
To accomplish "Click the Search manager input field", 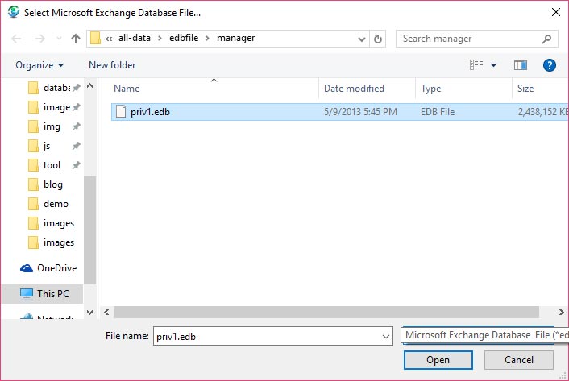I will (467, 39).
